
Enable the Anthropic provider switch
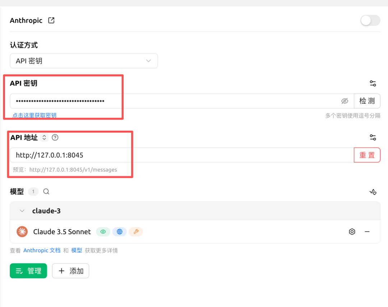pos(370,20)
